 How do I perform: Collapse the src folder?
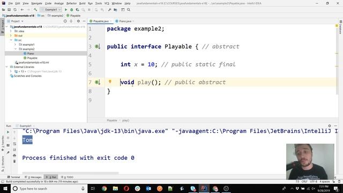(11, 40)
